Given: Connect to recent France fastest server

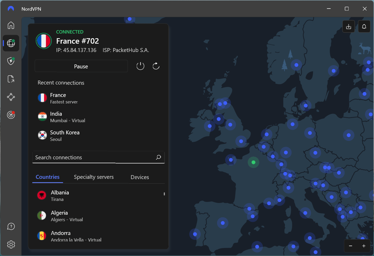Looking at the screenshot, I should (98, 98).
